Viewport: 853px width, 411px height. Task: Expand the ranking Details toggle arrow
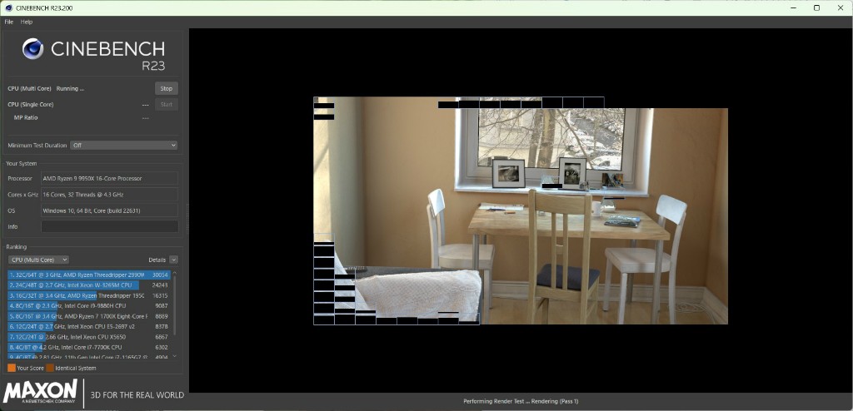(173, 260)
